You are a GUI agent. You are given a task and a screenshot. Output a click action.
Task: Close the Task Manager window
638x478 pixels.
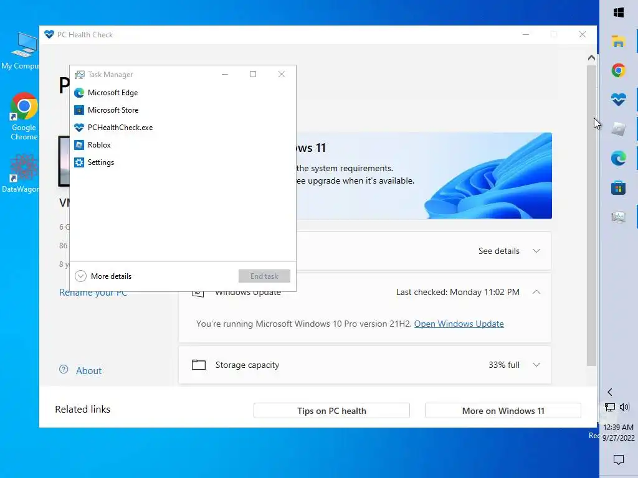tap(281, 74)
